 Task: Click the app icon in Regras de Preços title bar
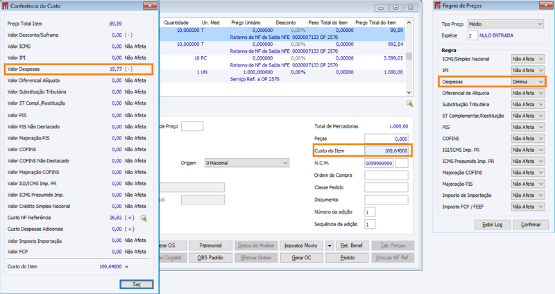438,6
